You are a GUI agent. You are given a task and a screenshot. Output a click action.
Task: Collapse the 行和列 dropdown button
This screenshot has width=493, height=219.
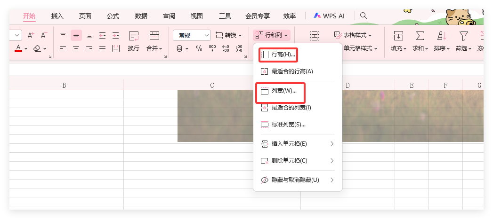click(x=272, y=35)
